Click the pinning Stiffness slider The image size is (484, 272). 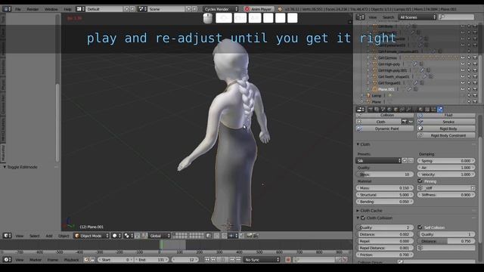coord(446,195)
